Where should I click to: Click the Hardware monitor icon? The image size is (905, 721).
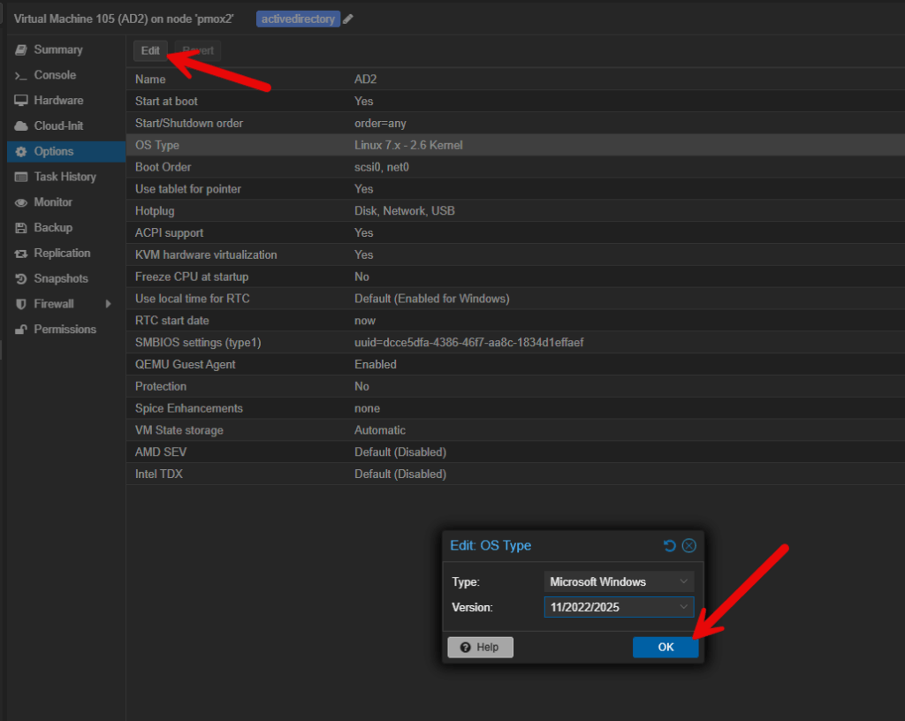coord(21,101)
